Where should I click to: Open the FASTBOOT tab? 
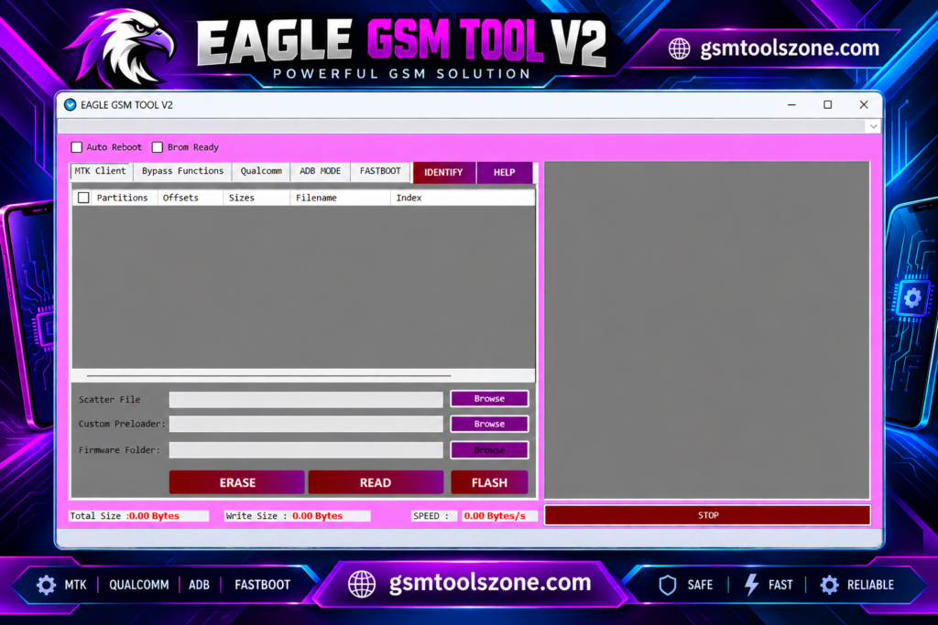(380, 171)
